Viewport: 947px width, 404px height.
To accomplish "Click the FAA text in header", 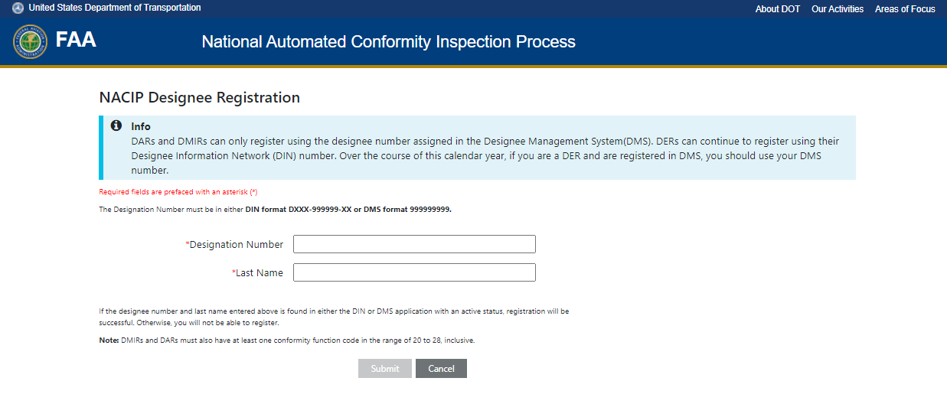I will 76,41.
